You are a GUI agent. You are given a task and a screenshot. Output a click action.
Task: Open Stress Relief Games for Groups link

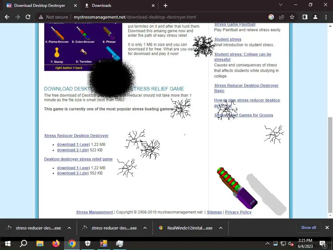(x=244, y=115)
